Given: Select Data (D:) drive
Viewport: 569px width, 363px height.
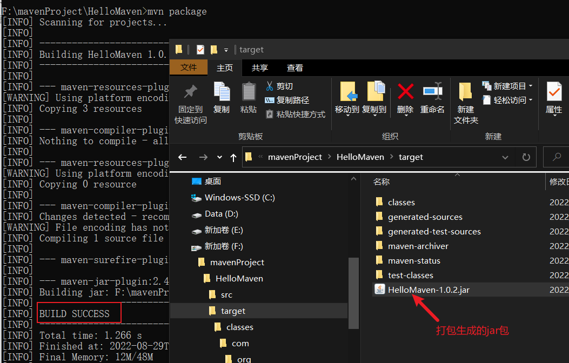Looking at the screenshot, I should click(215, 214).
